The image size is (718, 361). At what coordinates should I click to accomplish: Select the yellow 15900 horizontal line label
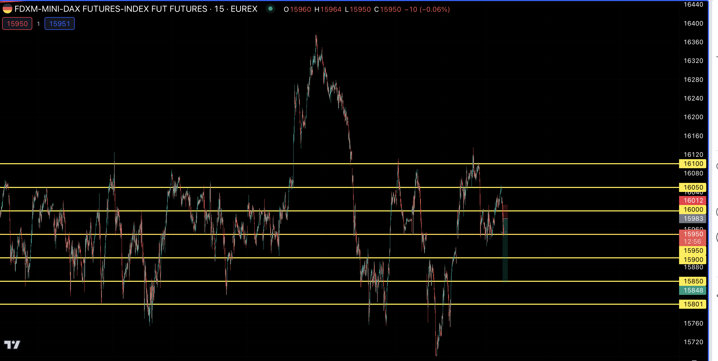pos(693,260)
